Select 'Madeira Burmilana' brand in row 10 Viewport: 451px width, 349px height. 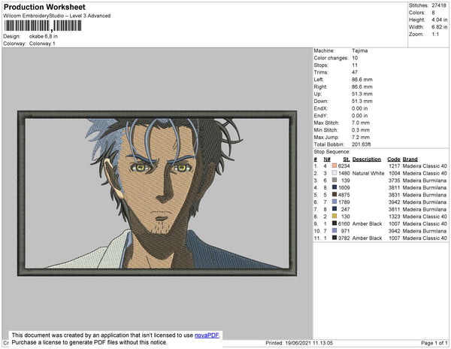point(425,231)
